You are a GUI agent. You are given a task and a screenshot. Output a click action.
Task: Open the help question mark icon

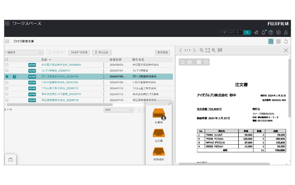[271, 33]
